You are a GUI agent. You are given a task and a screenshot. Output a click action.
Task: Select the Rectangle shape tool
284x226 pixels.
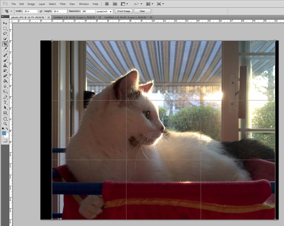[x=5, y=113]
